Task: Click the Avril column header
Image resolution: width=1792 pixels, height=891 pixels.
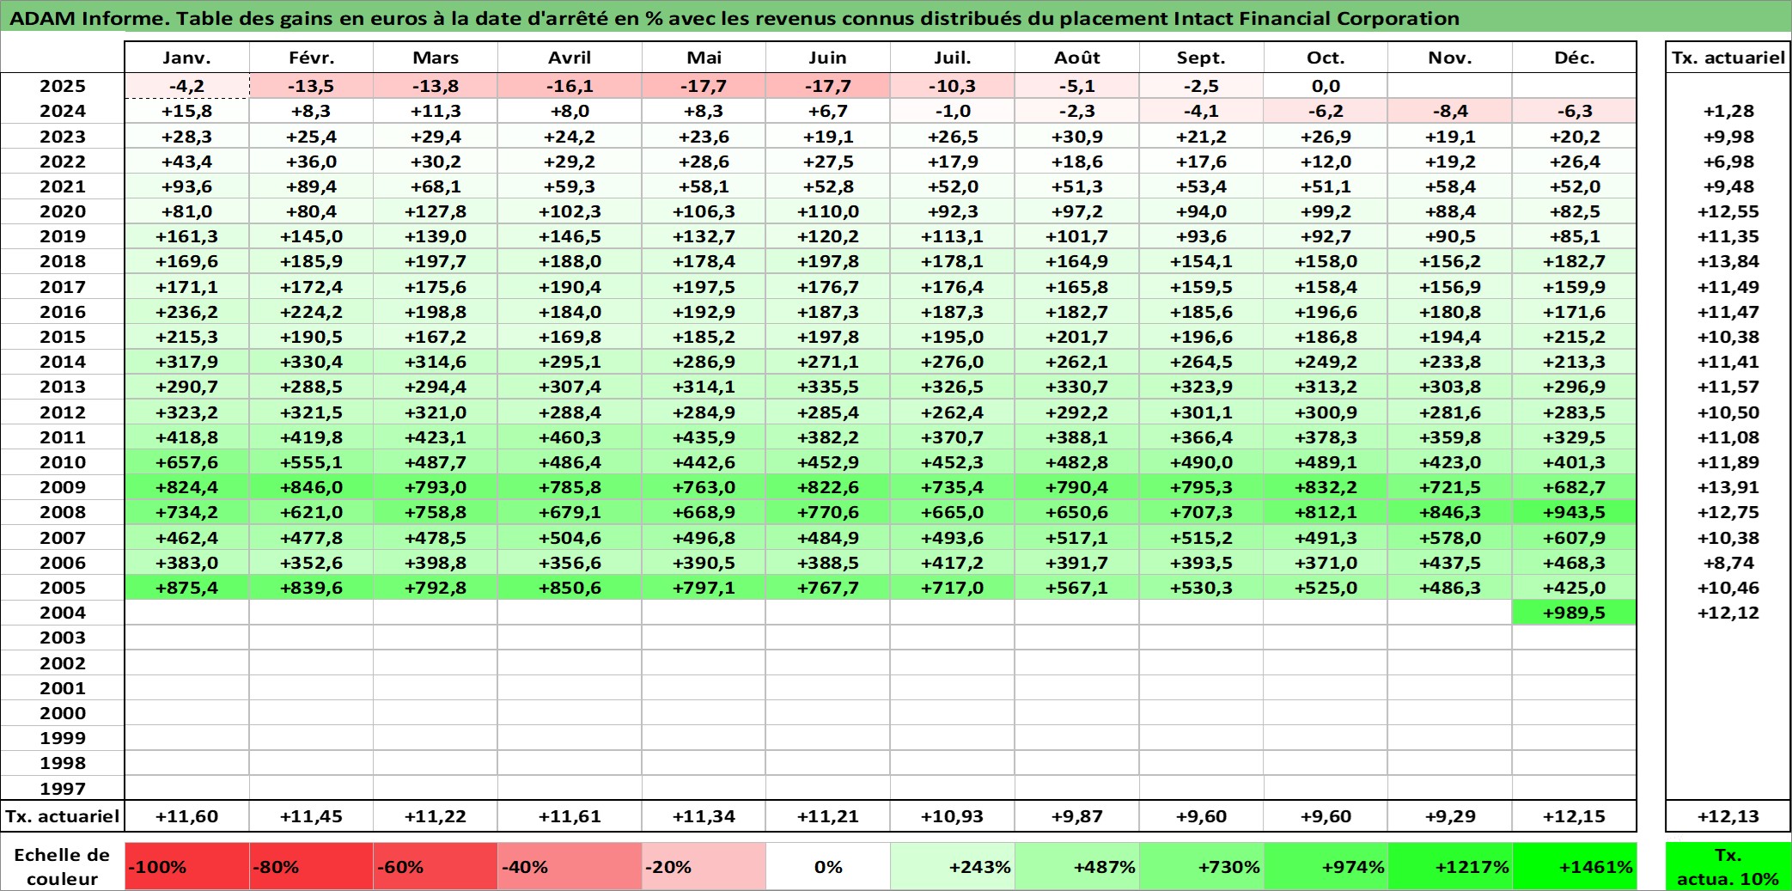Action: (570, 58)
